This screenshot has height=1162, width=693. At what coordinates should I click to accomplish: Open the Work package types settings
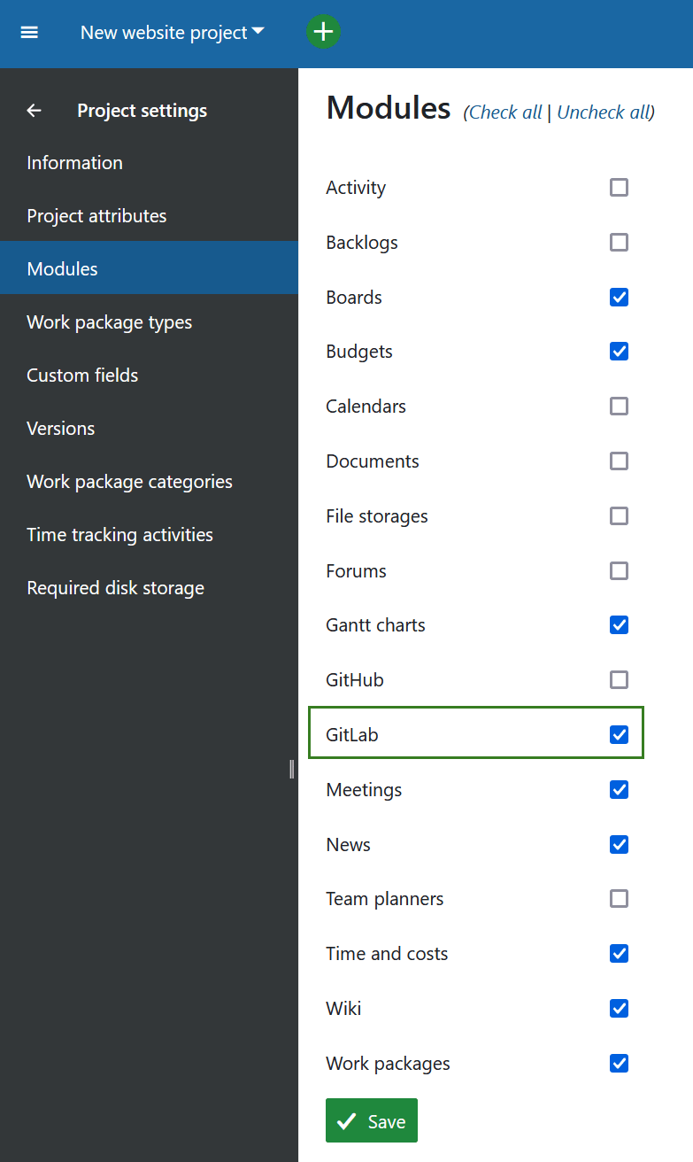pos(109,321)
